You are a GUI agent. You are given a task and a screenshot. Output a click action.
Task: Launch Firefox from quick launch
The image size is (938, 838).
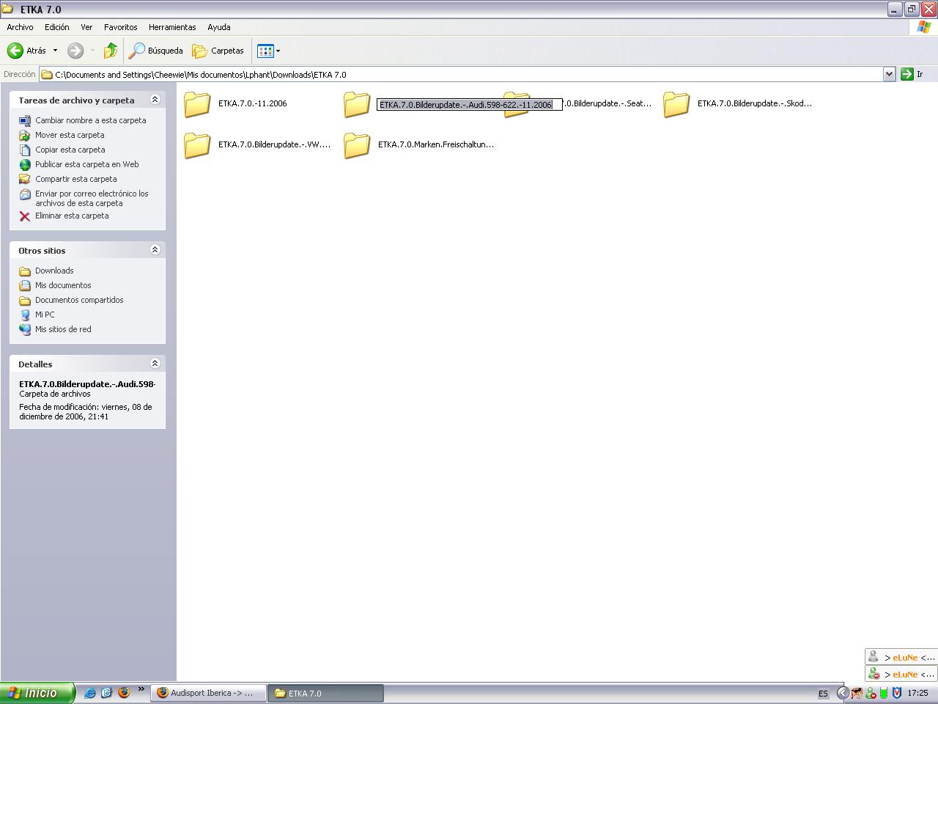pyautogui.click(x=124, y=692)
